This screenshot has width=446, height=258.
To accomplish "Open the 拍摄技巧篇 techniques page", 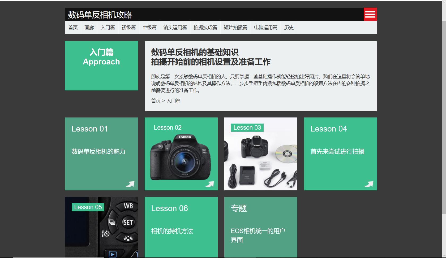I will coord(206,27).
